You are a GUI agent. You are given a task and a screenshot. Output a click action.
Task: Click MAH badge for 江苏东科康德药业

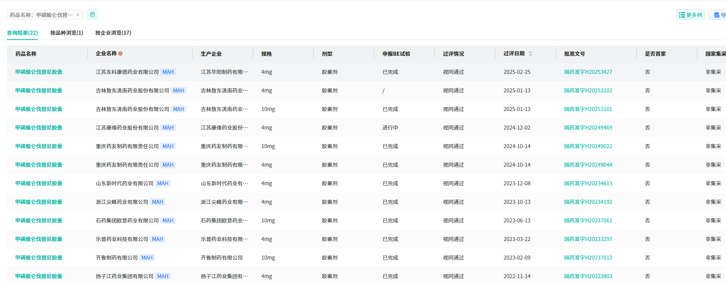tap(168, 72)
